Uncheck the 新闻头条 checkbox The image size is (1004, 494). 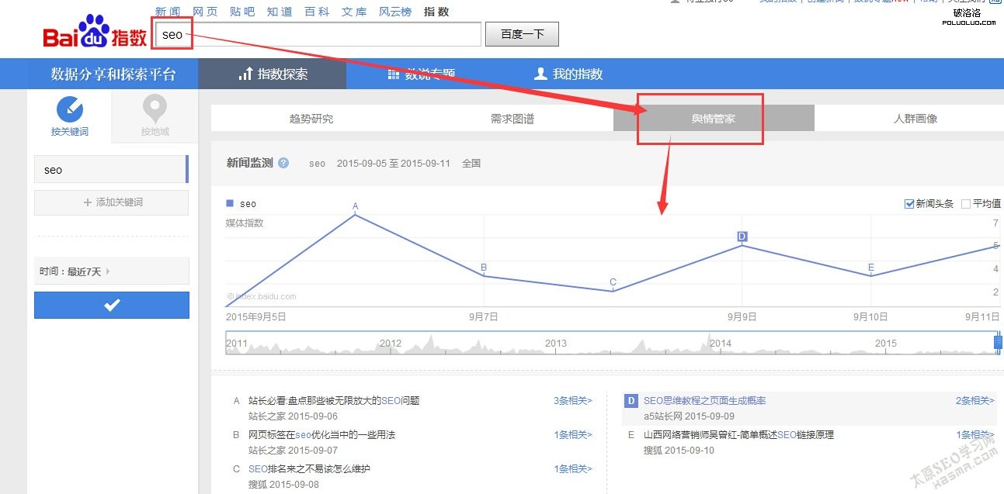(910, 203)
